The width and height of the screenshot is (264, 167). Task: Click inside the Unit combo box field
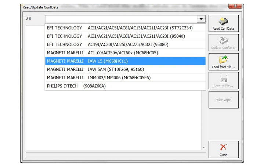(120, 19)
